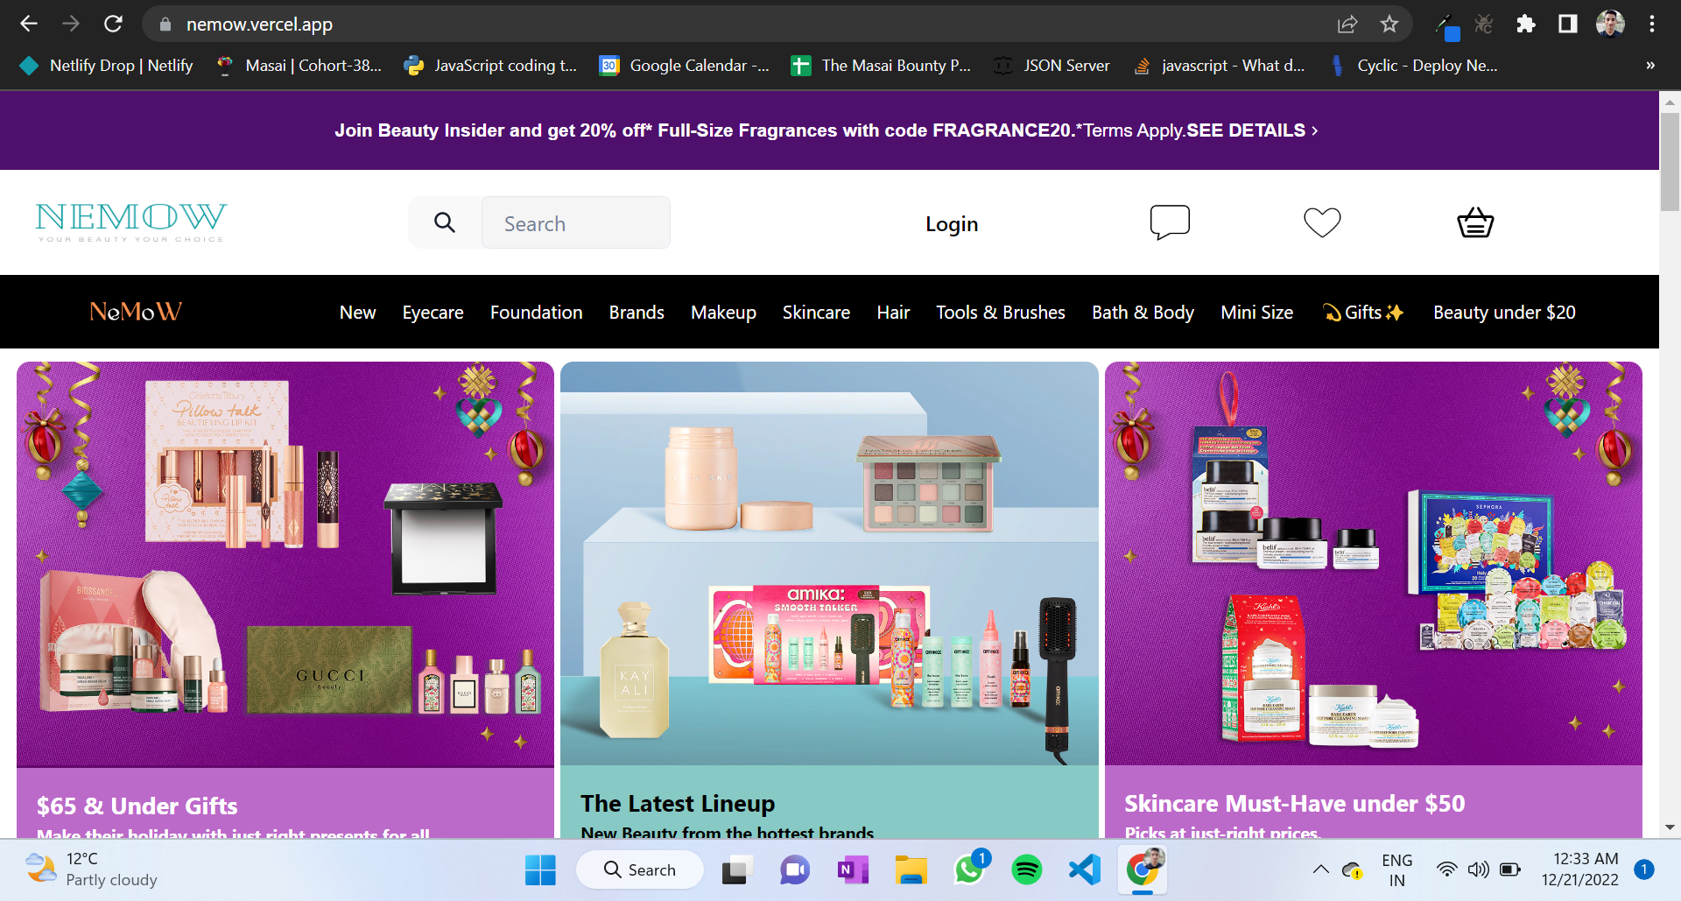Open Bath & Body category

1143,313
